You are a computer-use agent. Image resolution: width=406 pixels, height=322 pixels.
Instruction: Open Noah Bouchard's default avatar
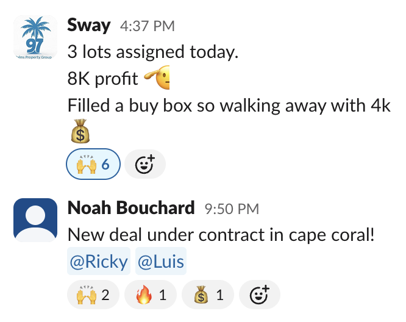coord(35,220)
